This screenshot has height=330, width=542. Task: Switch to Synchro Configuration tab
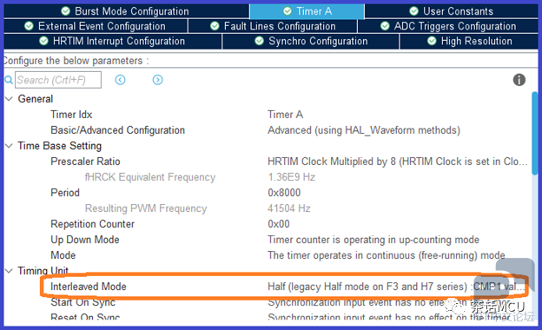[311, 41]
